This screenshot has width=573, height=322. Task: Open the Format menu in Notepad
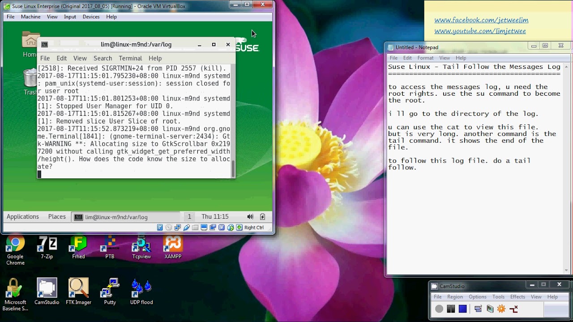tap(425, 58)
